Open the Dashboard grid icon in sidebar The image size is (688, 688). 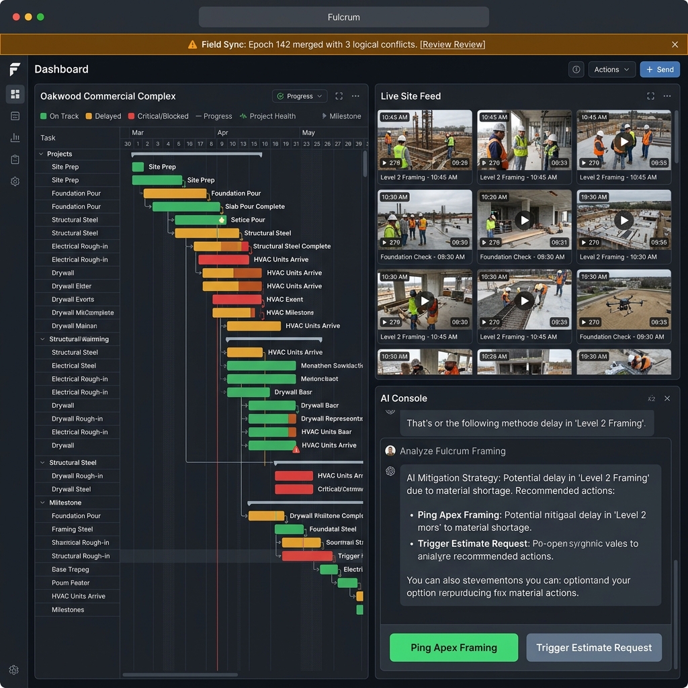pos(15,94)
